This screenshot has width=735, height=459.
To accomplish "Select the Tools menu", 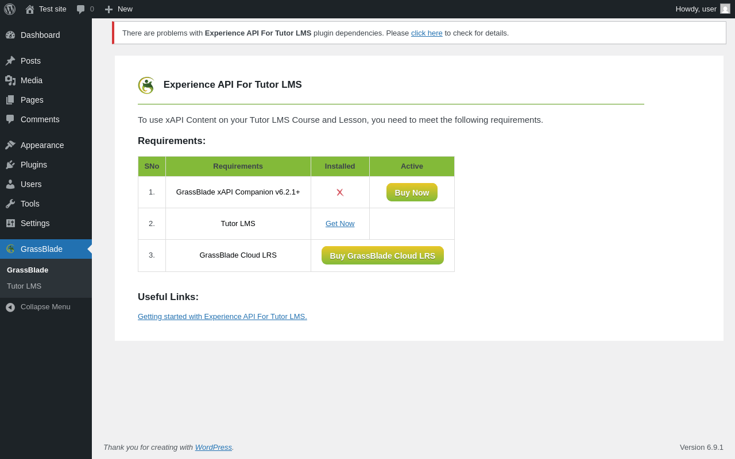I will pyautogui.click(x=46, y=204).
